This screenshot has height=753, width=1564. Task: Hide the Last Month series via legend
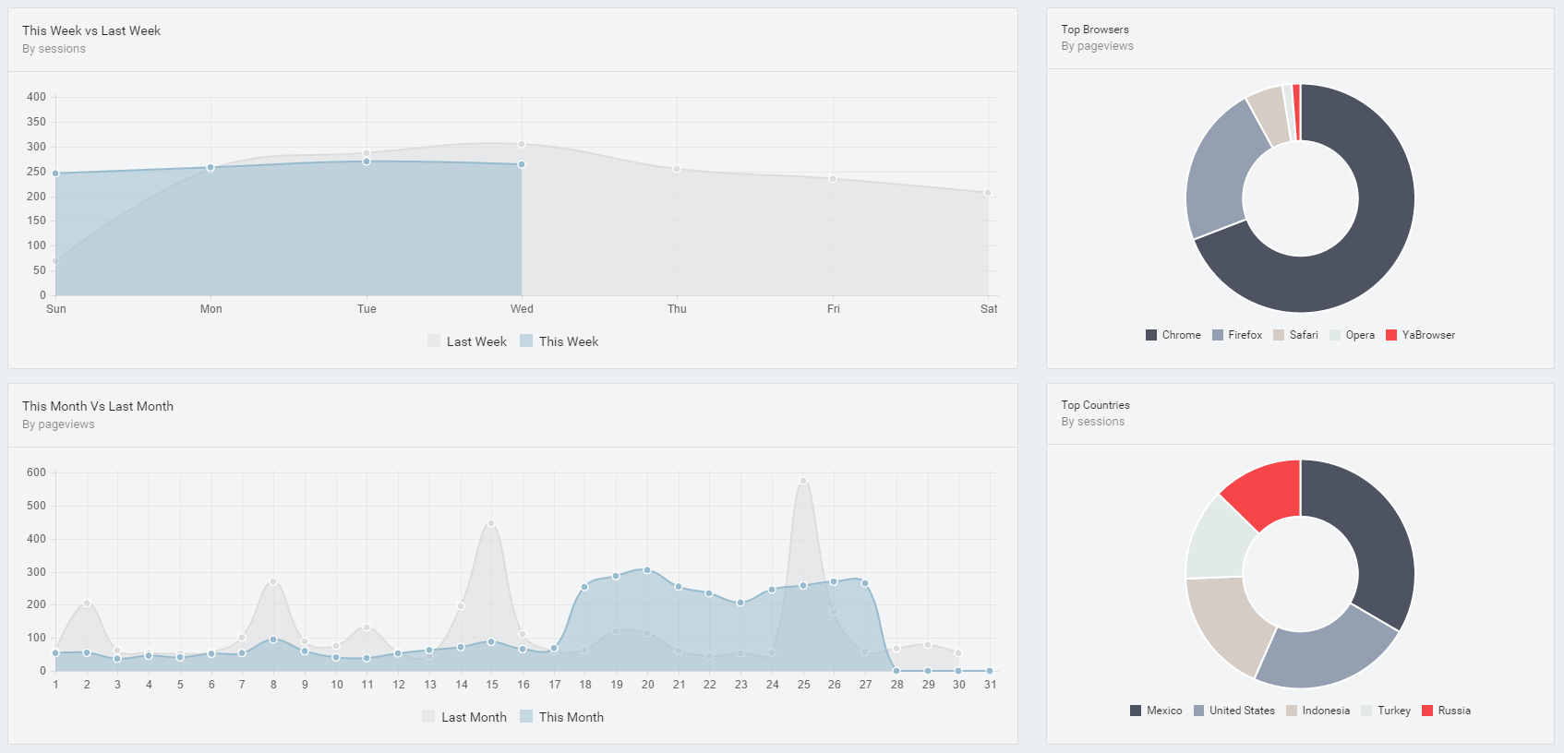(x=464, y=717)
